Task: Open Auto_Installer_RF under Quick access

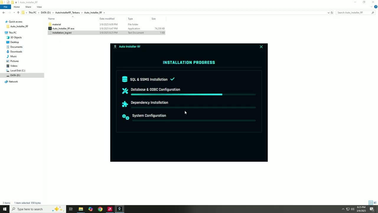Action: tap(19, 26)
